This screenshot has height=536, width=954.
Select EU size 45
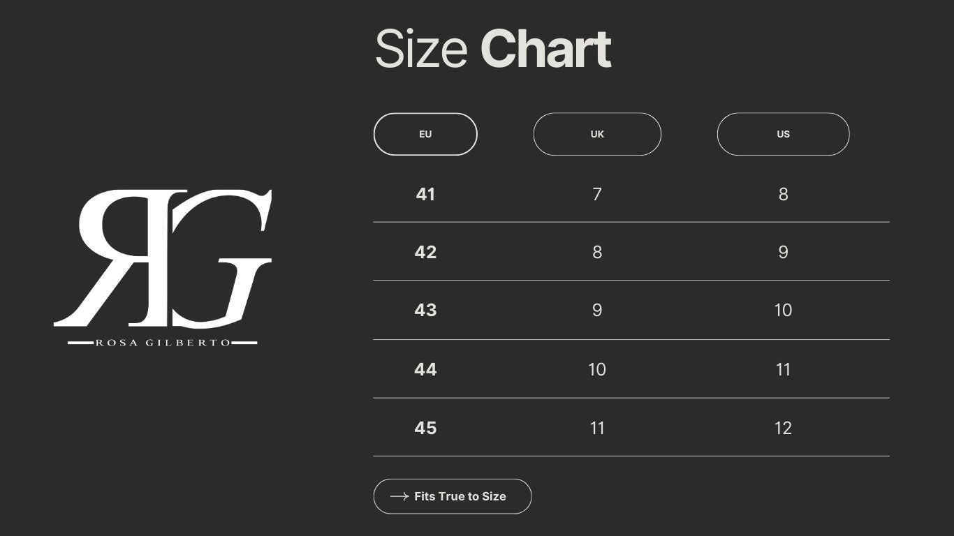click(425, 428)
